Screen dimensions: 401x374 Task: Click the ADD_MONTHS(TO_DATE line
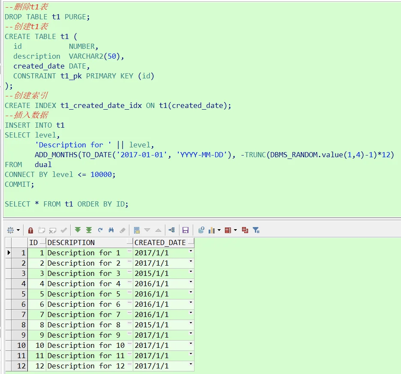click(x=214, y=155)
